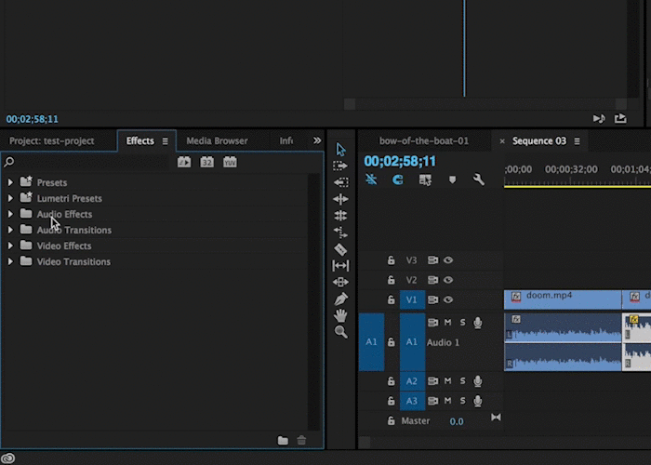Open the Effects panel menu
The height and width of the screenshot is (465, 651).
click(x=166, y=141)
